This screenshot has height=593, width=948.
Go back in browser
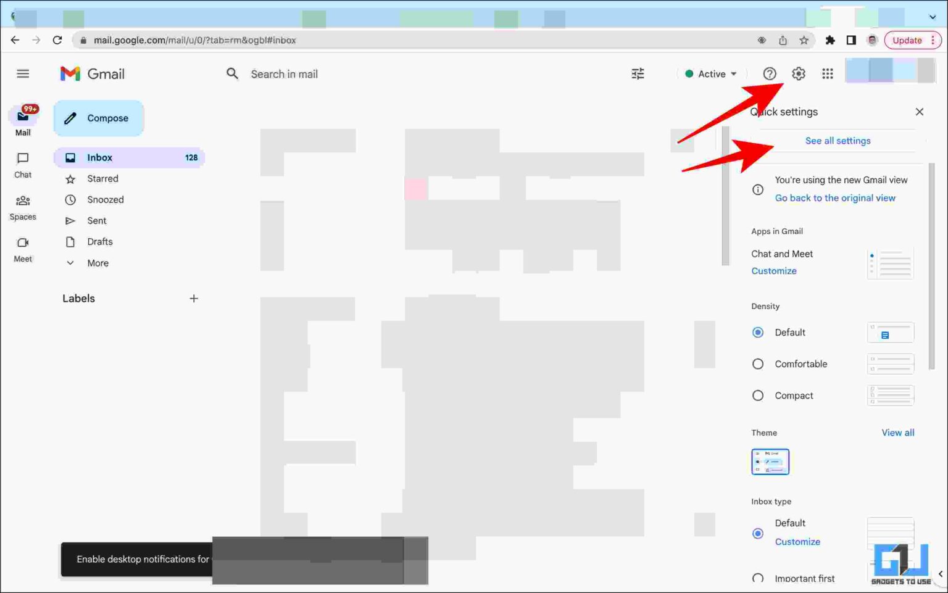[15, 40]
